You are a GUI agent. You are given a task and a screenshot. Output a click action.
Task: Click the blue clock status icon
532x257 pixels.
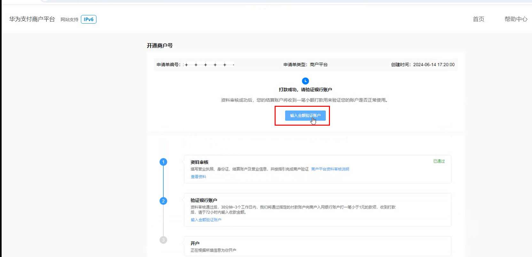305,81
